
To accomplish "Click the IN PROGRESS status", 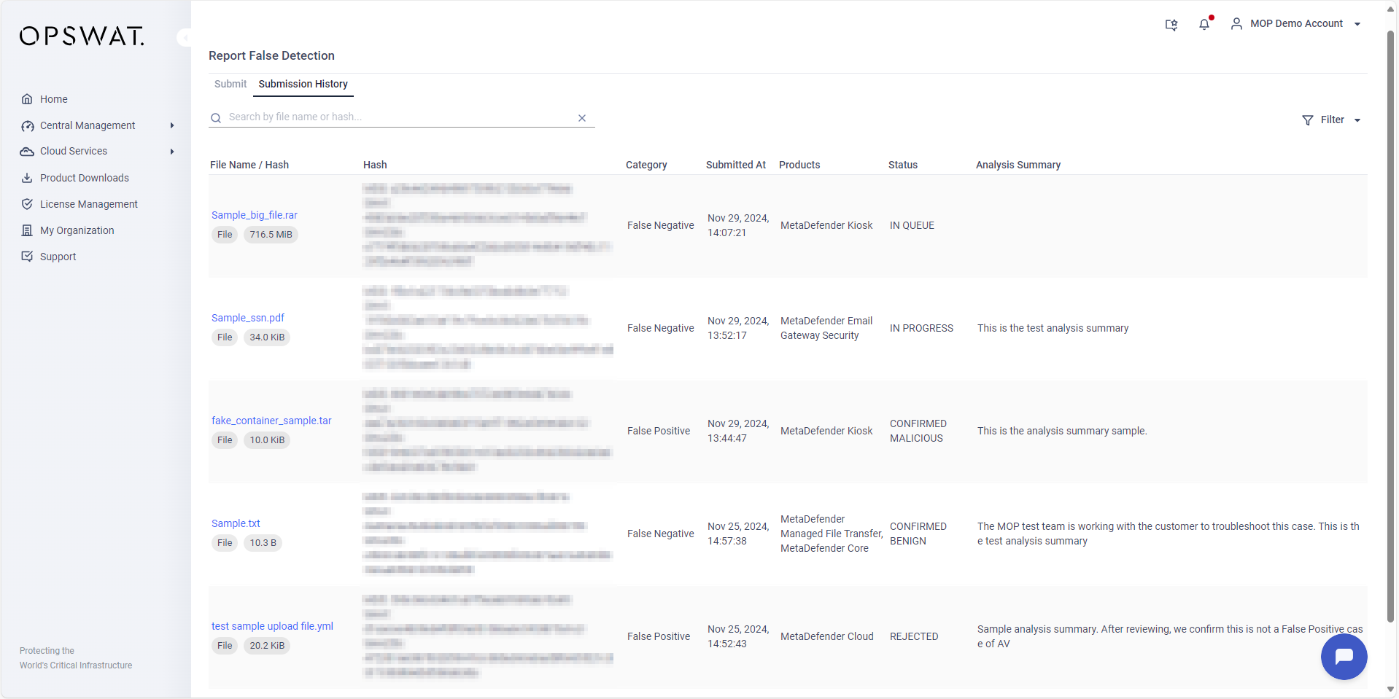I will click(921, 329).
